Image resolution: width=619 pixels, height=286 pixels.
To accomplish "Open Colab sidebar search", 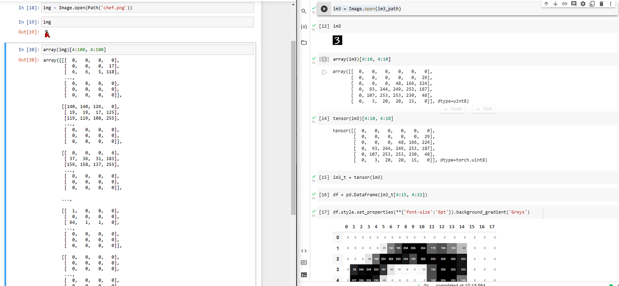I will [304, 11].
